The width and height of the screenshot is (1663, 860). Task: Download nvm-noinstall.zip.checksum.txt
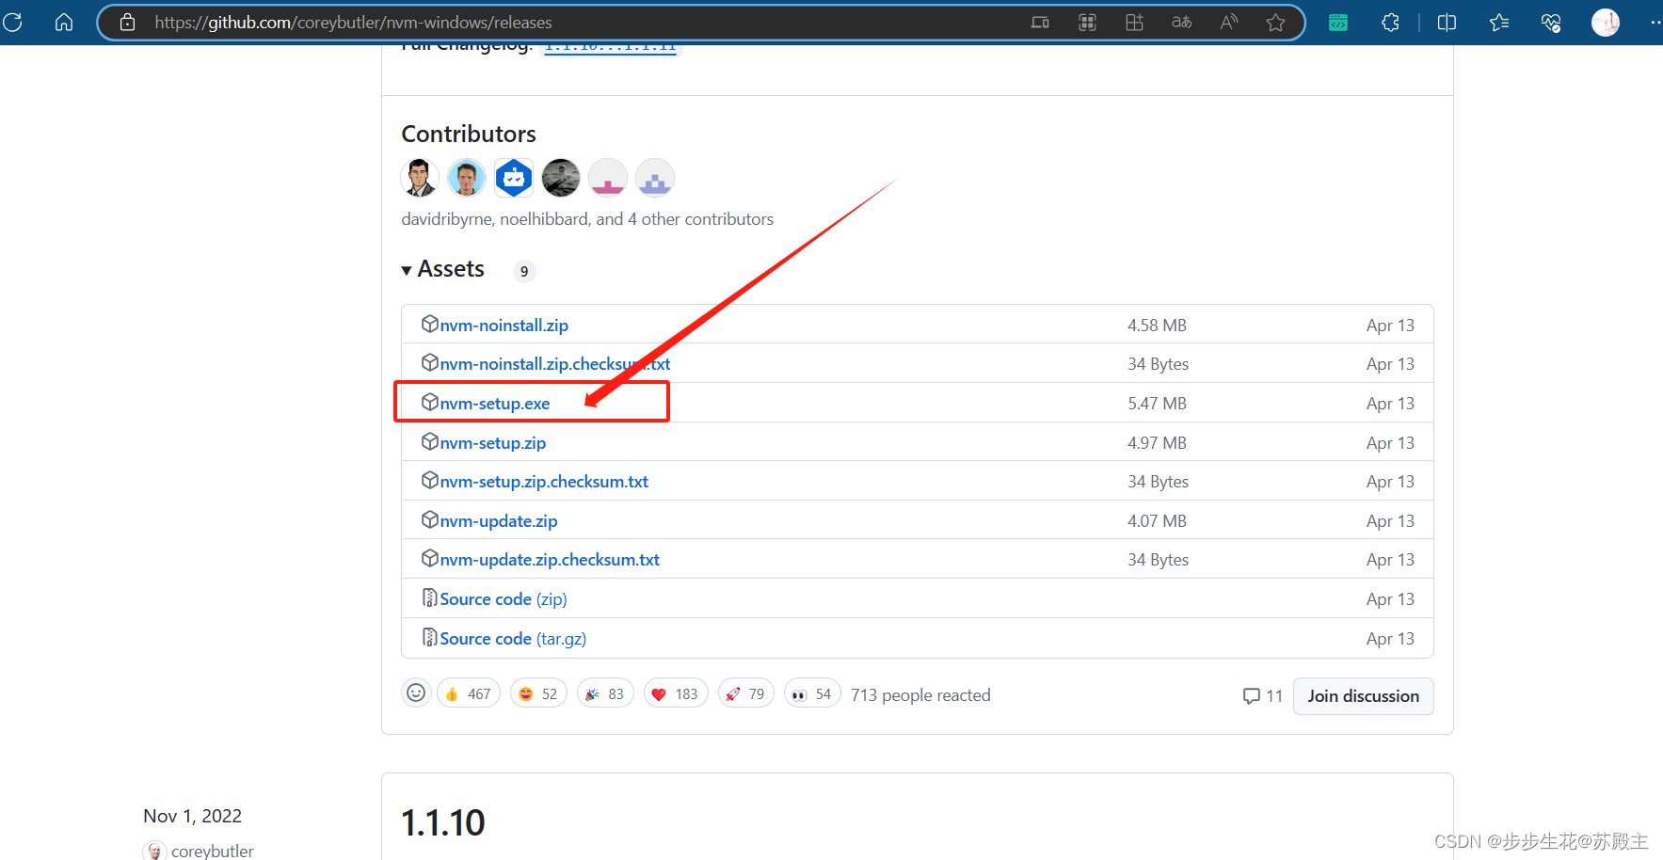click(x=554, y=364)
